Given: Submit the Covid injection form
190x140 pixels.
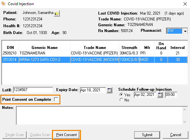Looking at the screenshot, I should tap(147, 135).
